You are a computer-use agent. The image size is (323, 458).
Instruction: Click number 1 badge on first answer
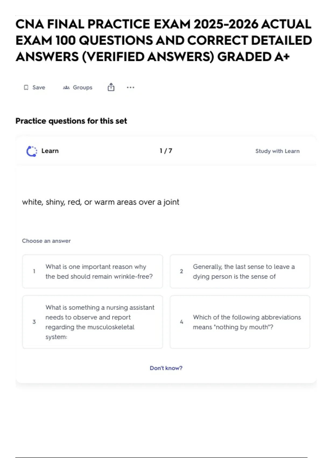pyautogui.click(x=34, y=271)
